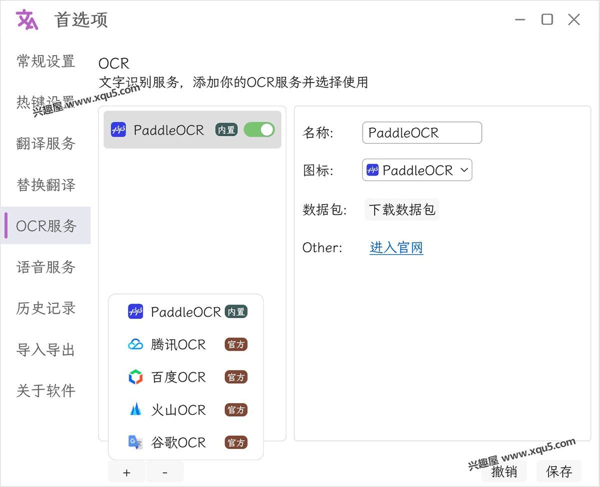Click the 撤销 button
Image resolution: width=600 pixels, height=487 pixels.
(504, 472)
